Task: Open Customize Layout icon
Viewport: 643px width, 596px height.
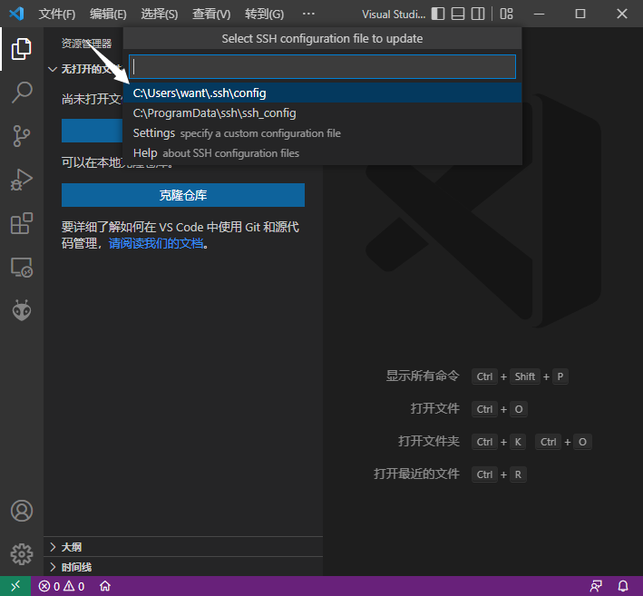Action: point(506,14)
